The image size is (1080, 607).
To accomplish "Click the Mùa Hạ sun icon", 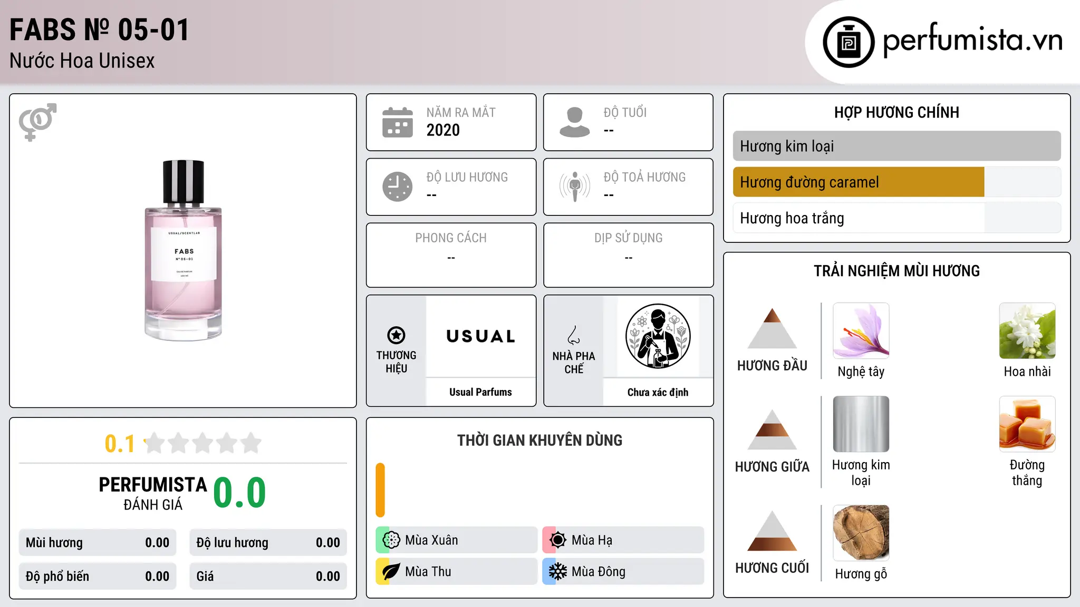I will point(557,540).
